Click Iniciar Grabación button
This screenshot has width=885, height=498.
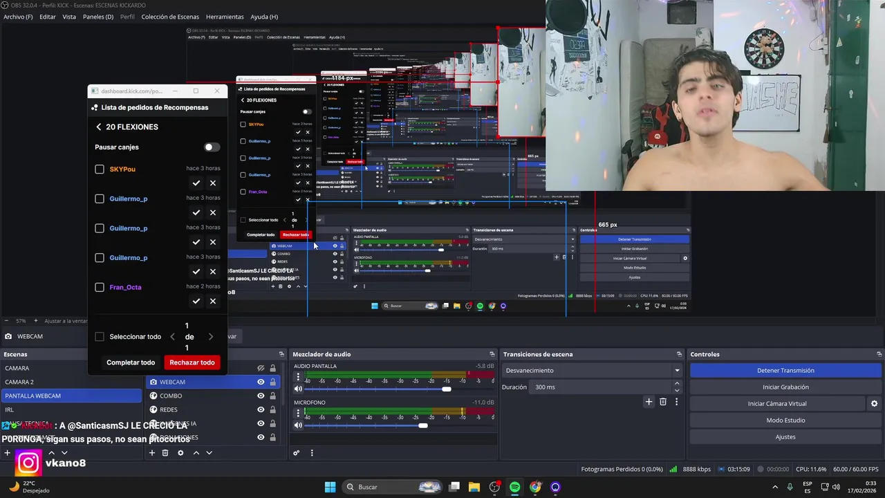click(x=785, y=387)
